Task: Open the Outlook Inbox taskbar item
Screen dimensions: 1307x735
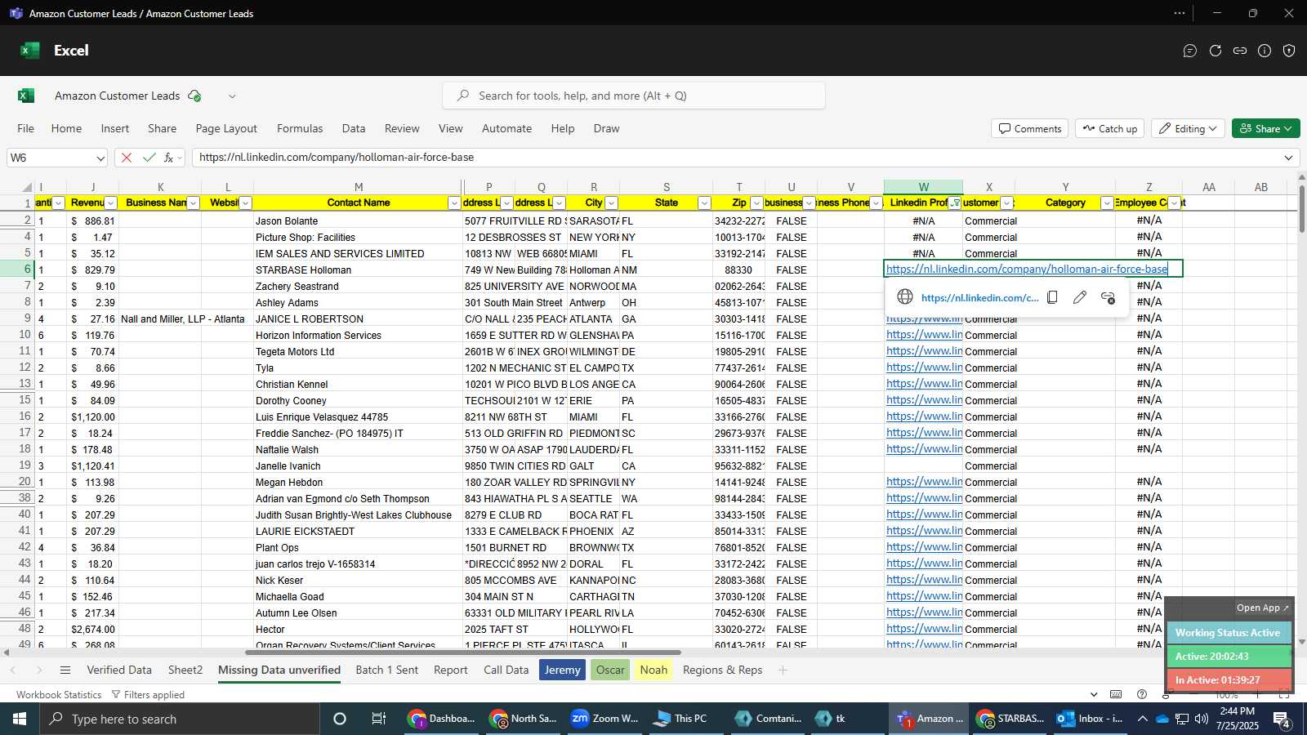Action: (1090, 719)
